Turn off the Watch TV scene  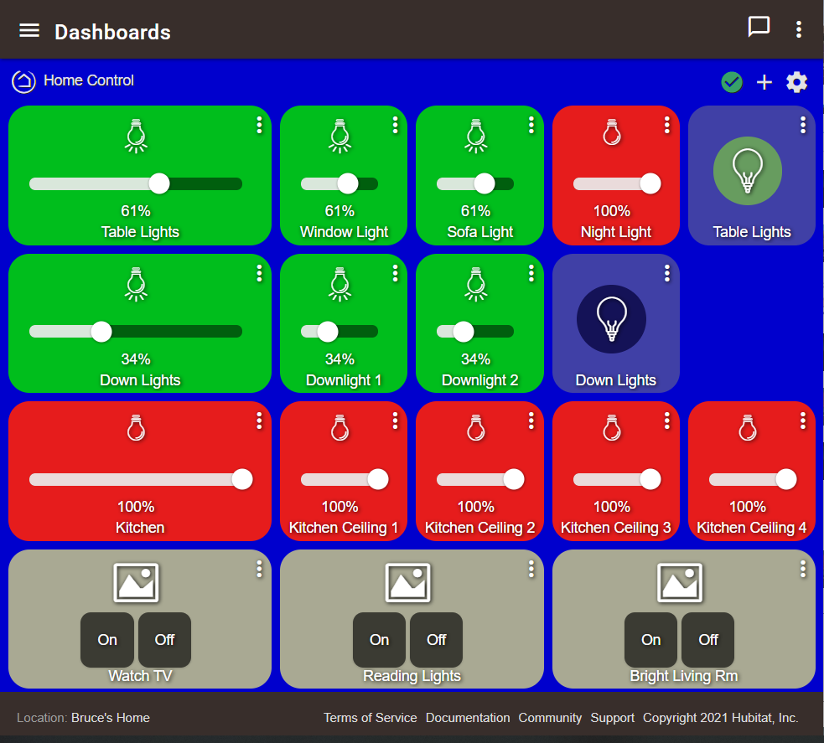[164, 640]
